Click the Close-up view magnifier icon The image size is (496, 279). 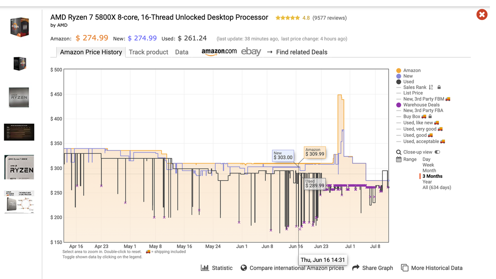click(x=399, y=152)
